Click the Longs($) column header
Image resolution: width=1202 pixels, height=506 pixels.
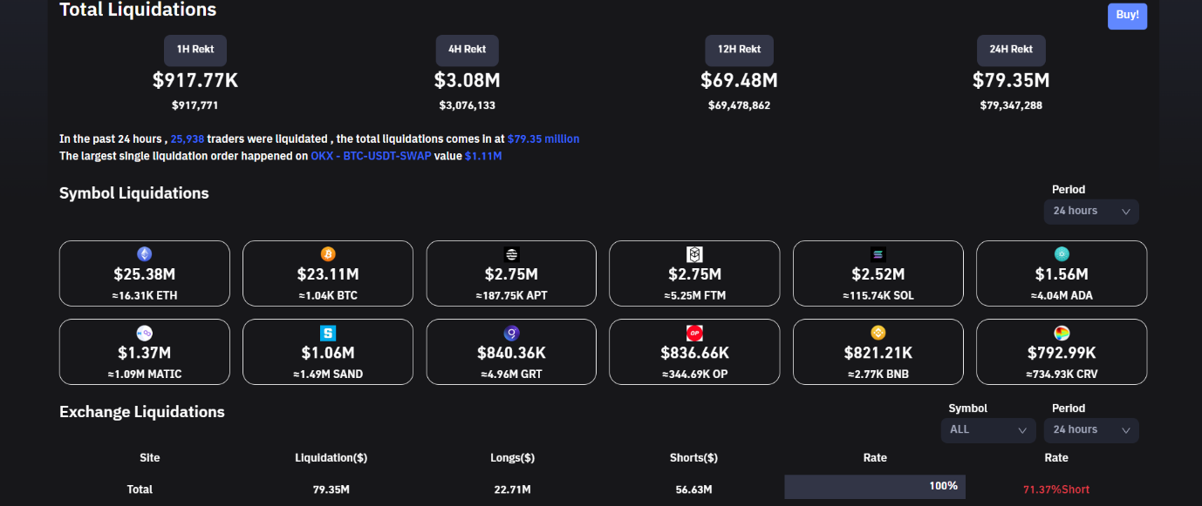tap(513, 458)
